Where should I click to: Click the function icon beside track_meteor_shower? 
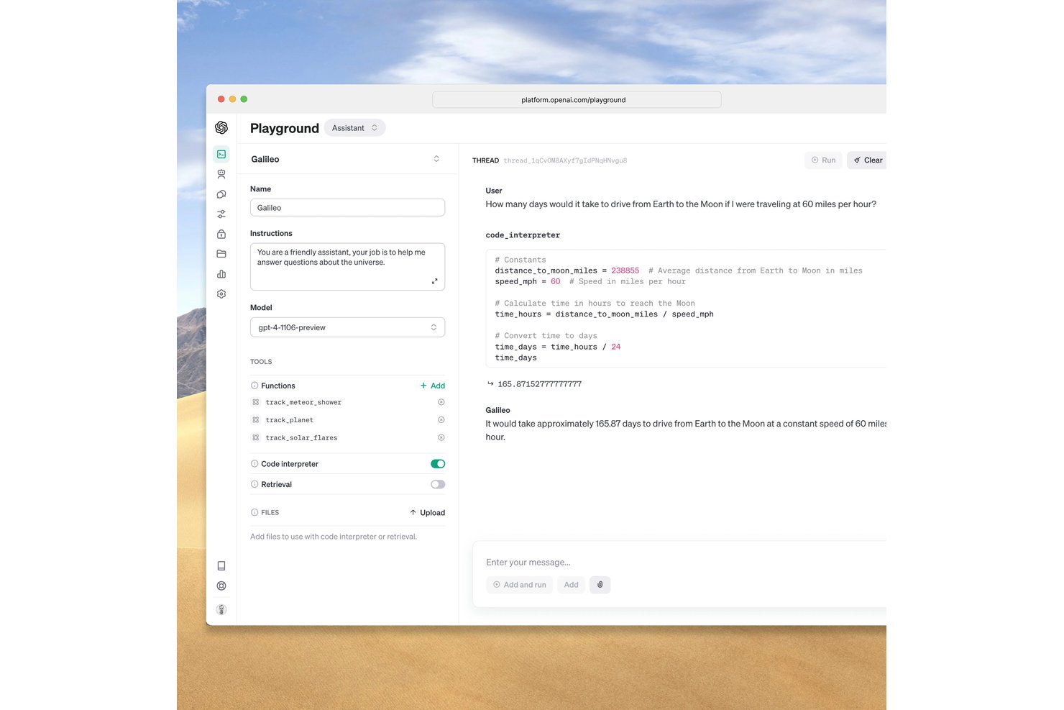tap(255, 402)
